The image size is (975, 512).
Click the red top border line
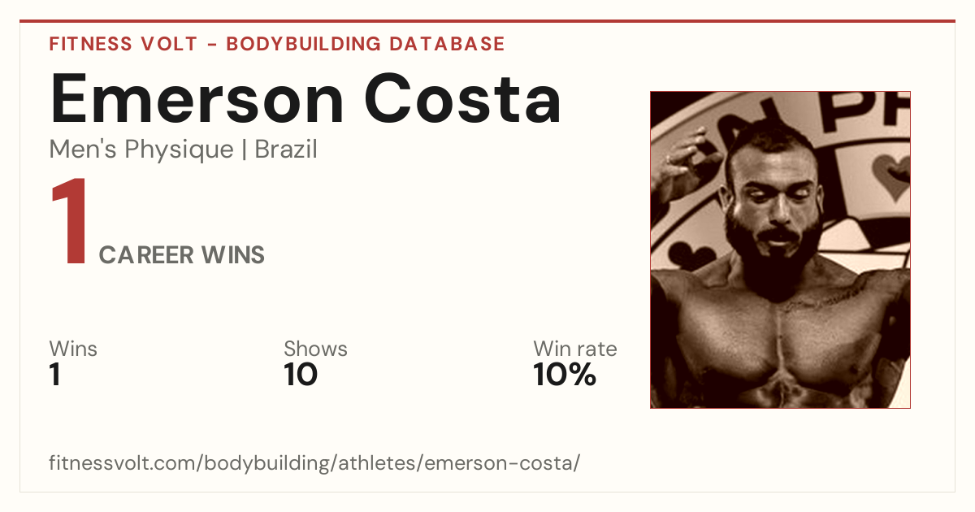pyautogui.click(x=487, y=21)
